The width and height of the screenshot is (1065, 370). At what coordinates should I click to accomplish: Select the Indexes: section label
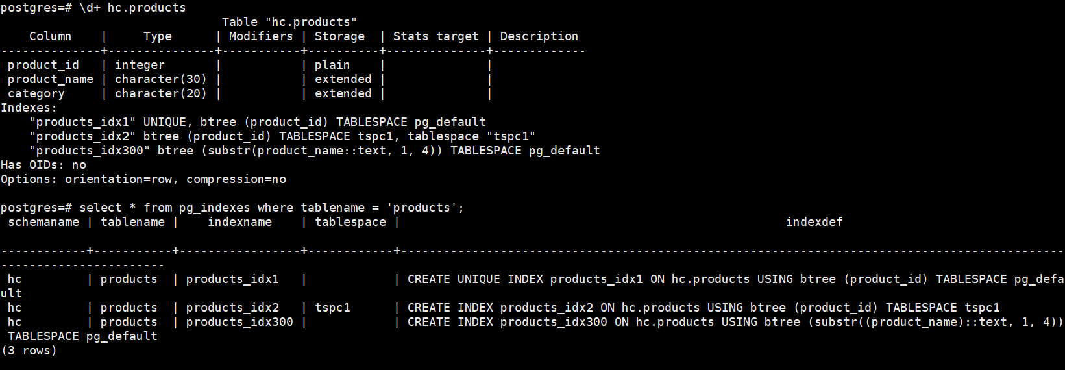tap(29, 108)
